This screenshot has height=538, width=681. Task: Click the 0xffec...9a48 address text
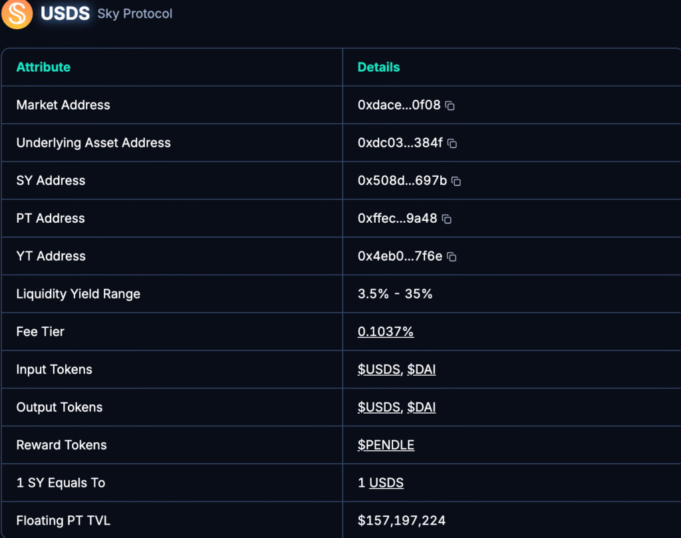[x=398, y=218]
